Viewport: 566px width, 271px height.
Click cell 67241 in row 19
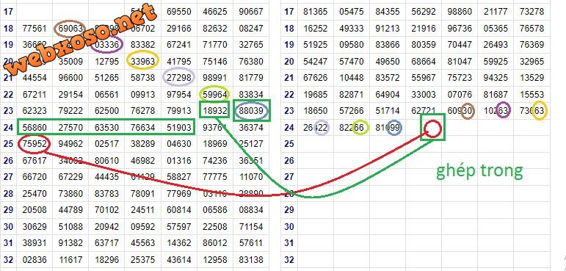pyautogui.click(x=179, y=45)
